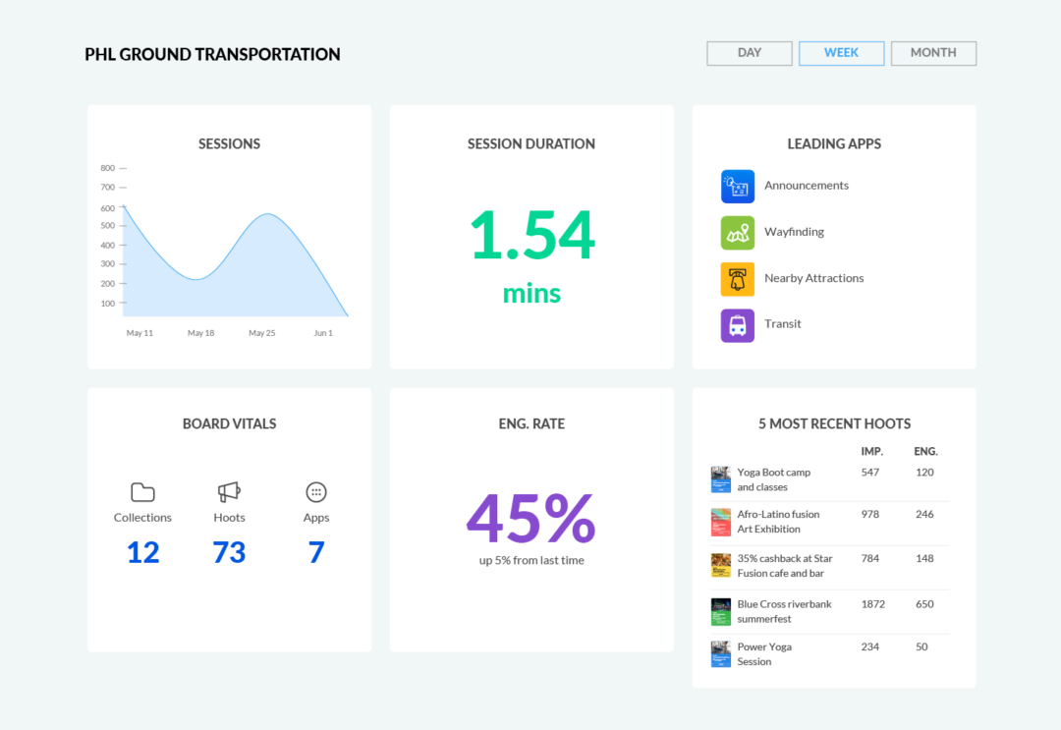Click the Hoots megaphone icon
Screen dimensions: 1061x730
pos(229,491)
